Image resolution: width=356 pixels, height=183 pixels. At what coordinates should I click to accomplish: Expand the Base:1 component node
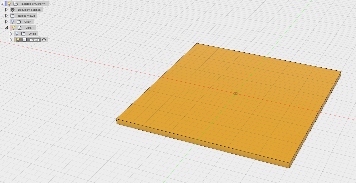11,40
